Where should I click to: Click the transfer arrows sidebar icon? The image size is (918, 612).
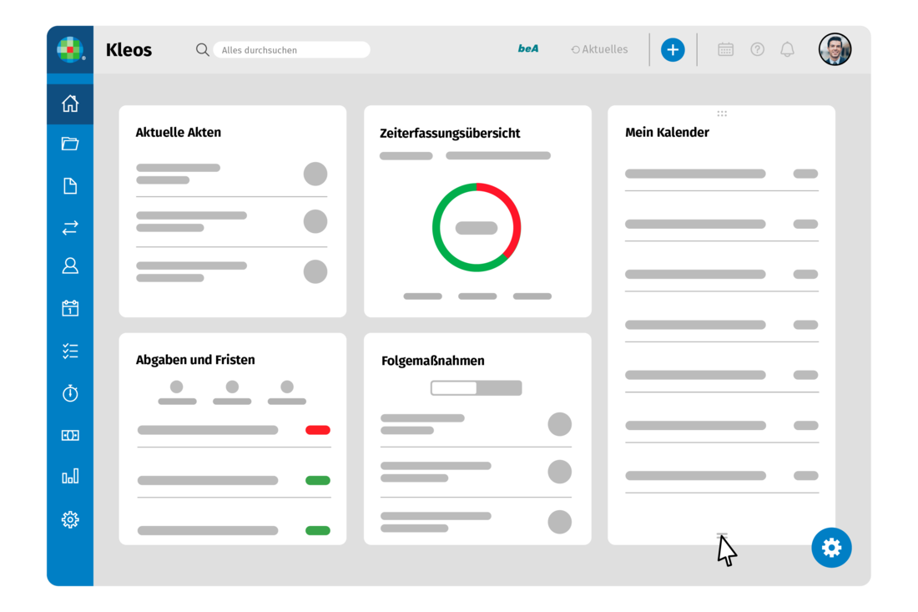(x=70, y=227)
